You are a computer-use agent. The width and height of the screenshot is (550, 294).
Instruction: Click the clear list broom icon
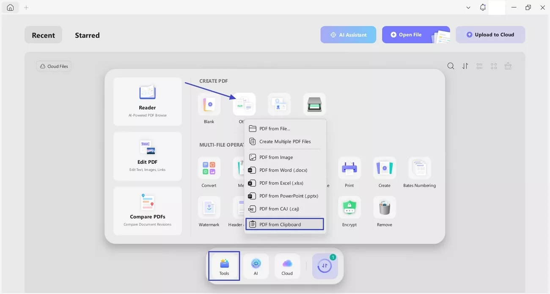(508, 66)
